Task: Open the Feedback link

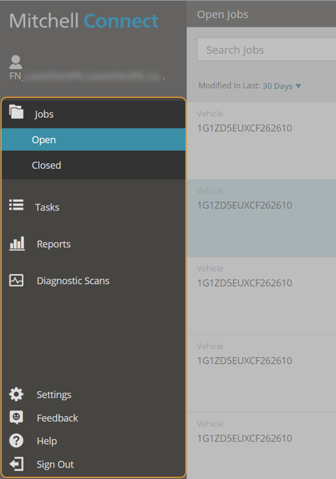Action: tap(57, 418)
